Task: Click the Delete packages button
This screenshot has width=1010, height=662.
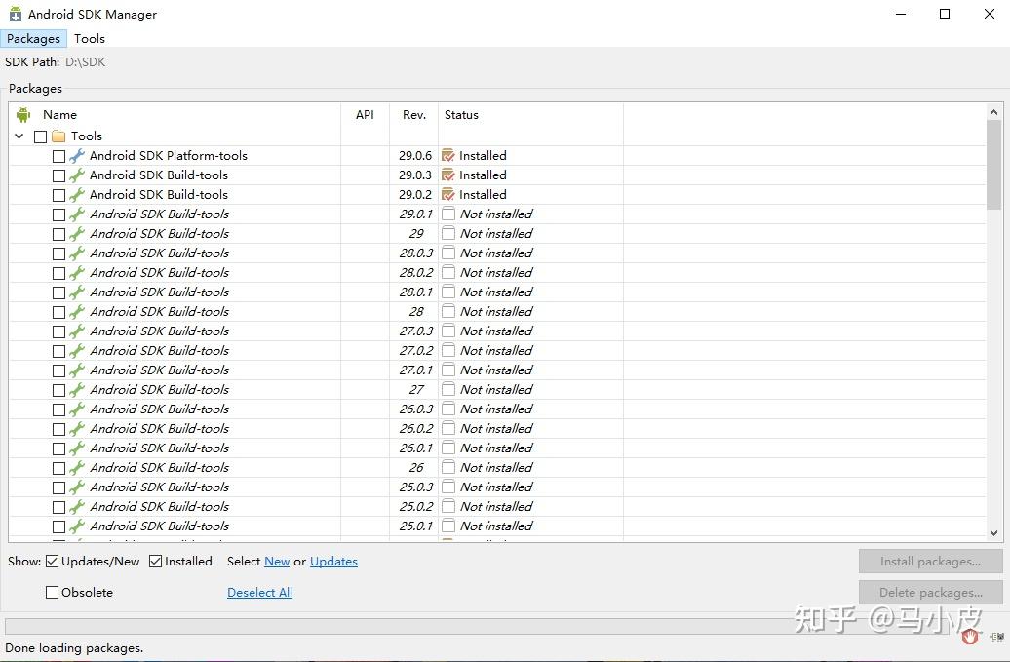Action: coord(931,593)
